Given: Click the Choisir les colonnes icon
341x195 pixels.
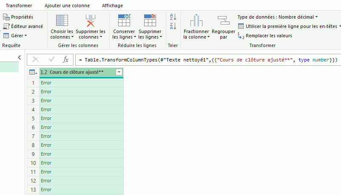Looking at the screenshot, I should tap(62, 21).
